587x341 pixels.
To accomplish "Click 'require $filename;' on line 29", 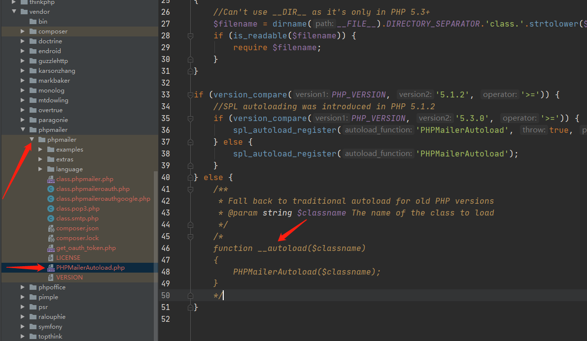I will click(x=277, y=48).
